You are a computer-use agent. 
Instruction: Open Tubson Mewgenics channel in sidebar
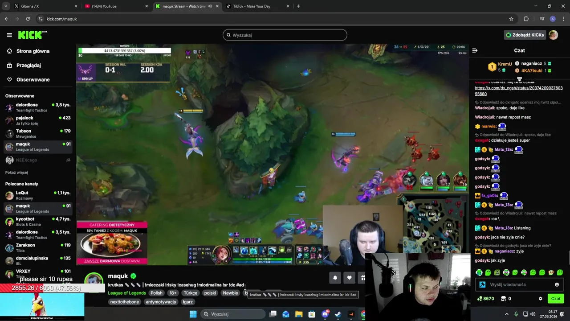[x=38, y=133]
